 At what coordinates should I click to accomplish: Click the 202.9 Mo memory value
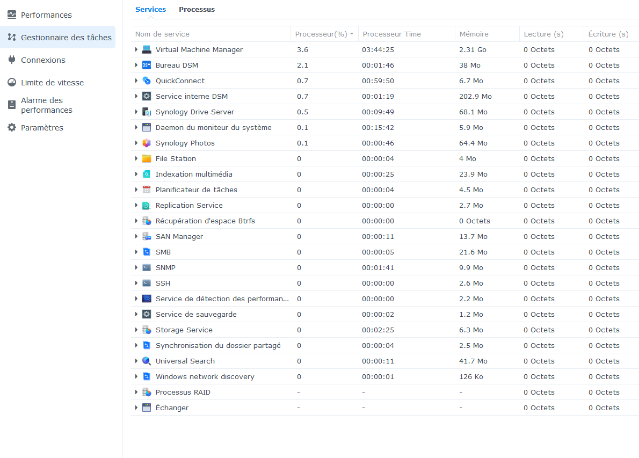(x=475, y=96)
